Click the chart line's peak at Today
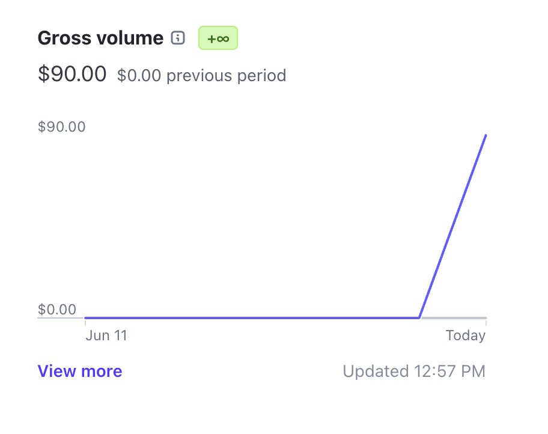 pyautogui.click(x=485, y=136)
